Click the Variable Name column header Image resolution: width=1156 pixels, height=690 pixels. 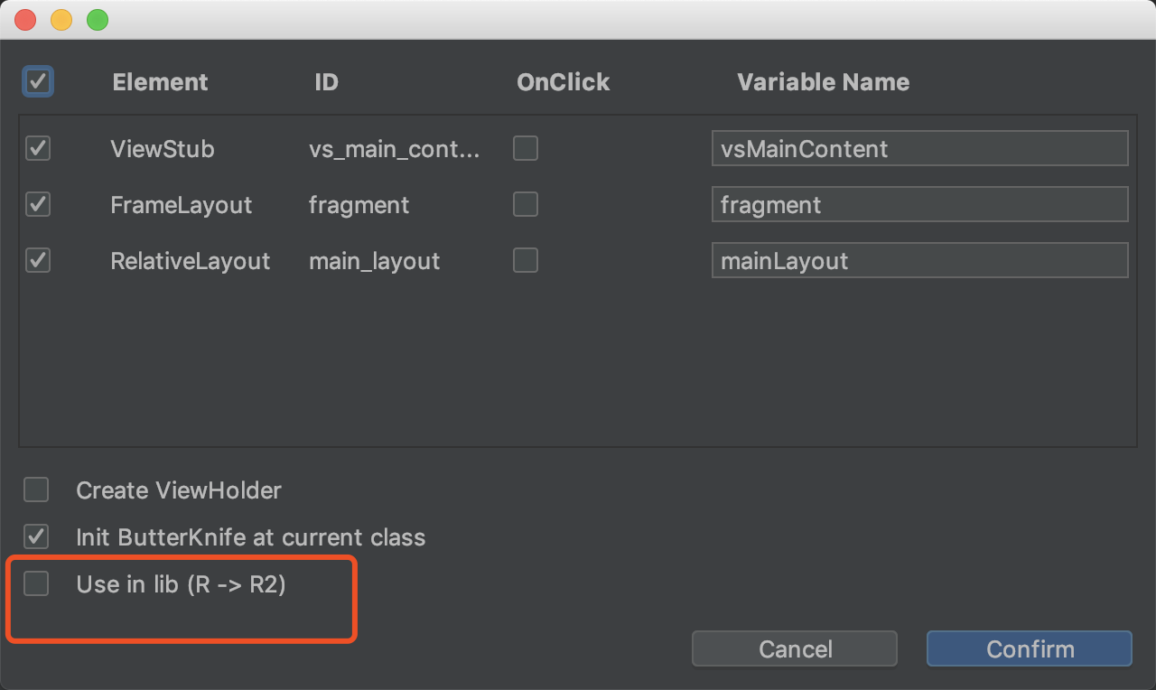pyautogui.click(x=823, y=81)
